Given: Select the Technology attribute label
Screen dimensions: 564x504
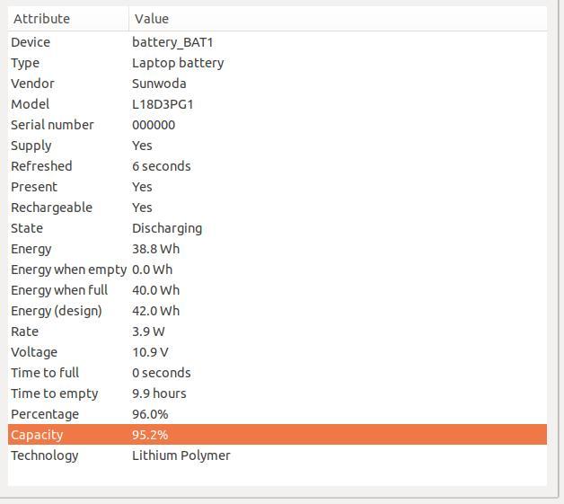Looking at the screenshot, I should (x=45, y=456).
